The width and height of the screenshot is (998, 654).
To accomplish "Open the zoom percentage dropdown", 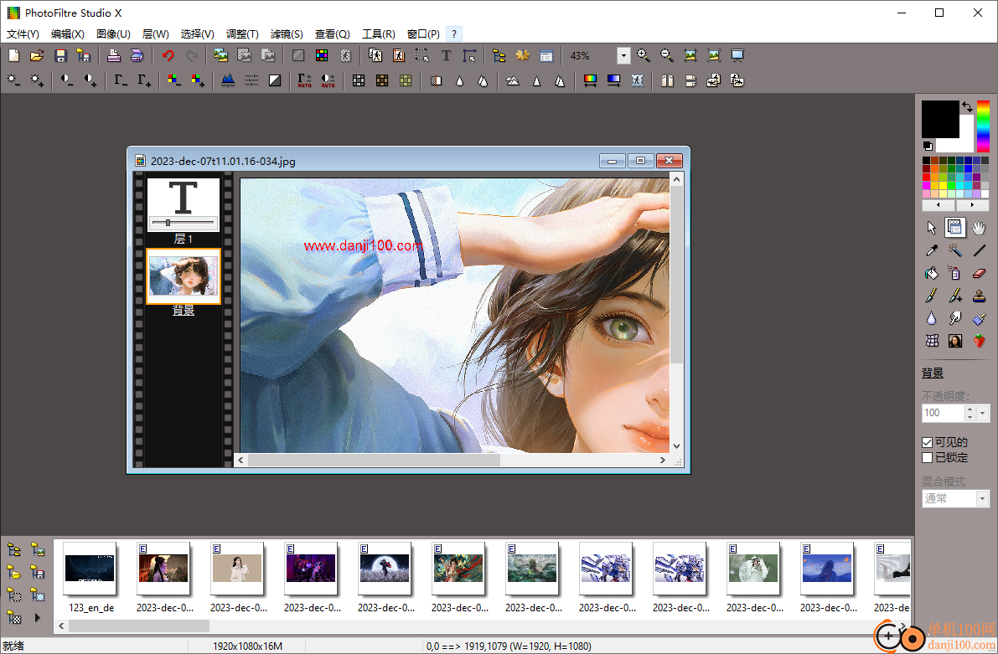I will pos(623,56).
